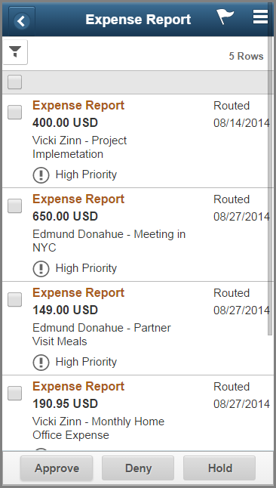Click High Priority icon on 149.00 USD report

coord(41,363)
